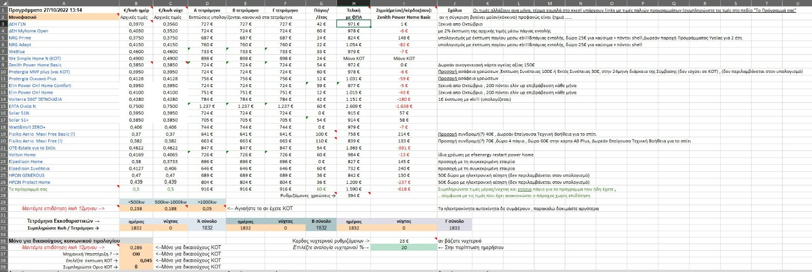812x272 pixels.
Task: Select the title cell 'Προγράμματα 27/10/2022 13:14'
Action: click(x=63, y=10)
